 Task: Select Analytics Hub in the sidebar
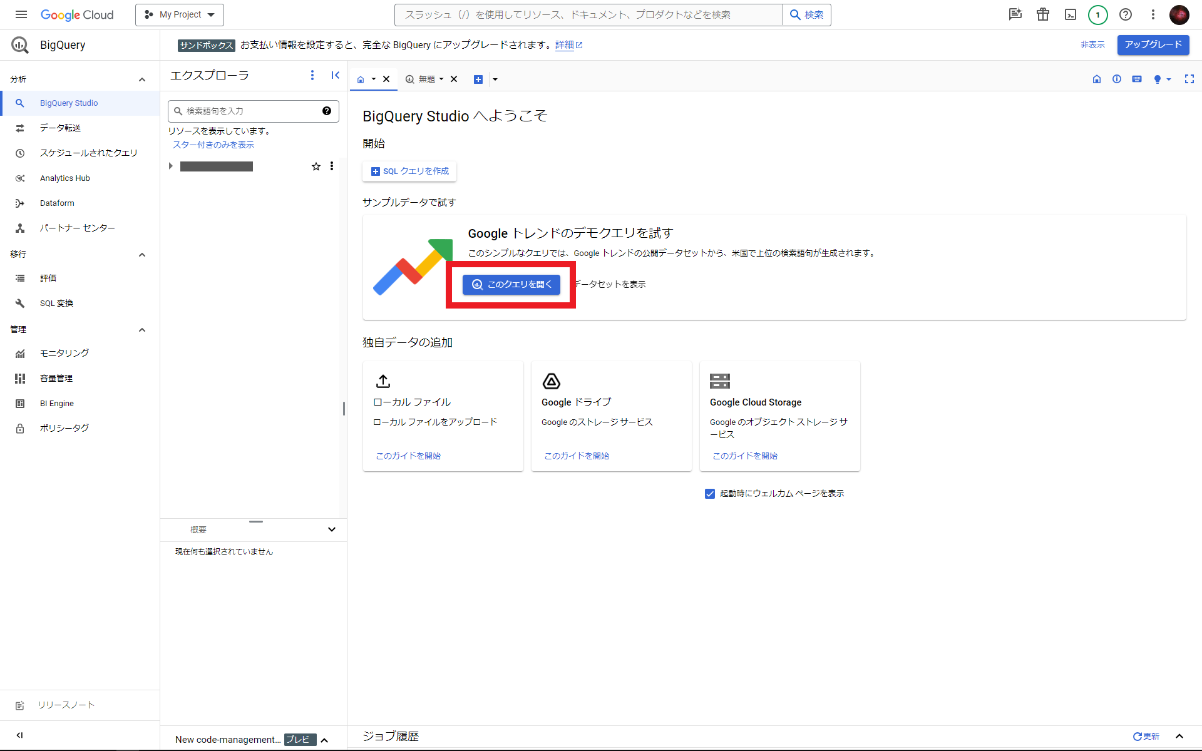click(x=64, y=178)
